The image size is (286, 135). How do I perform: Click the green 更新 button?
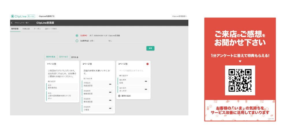click(x=150, y=48)
